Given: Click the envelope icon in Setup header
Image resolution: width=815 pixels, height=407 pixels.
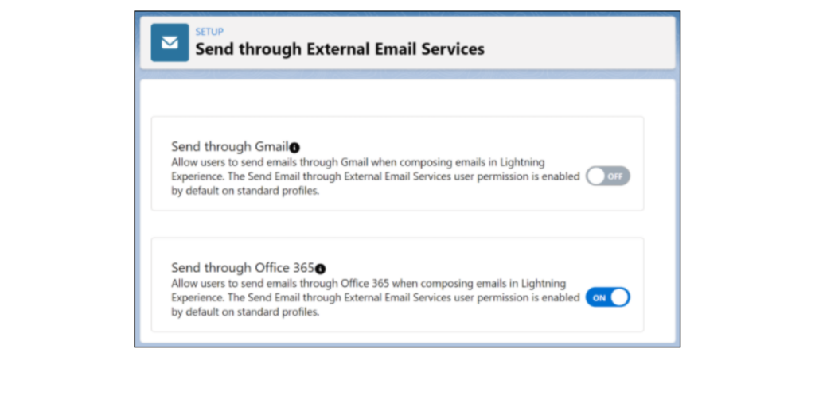Looking at the screenshot, I should 170,43.
